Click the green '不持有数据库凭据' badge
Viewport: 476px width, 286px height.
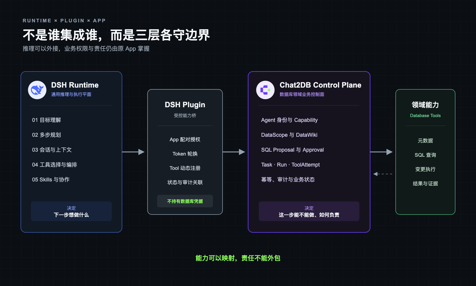point(185,201)
